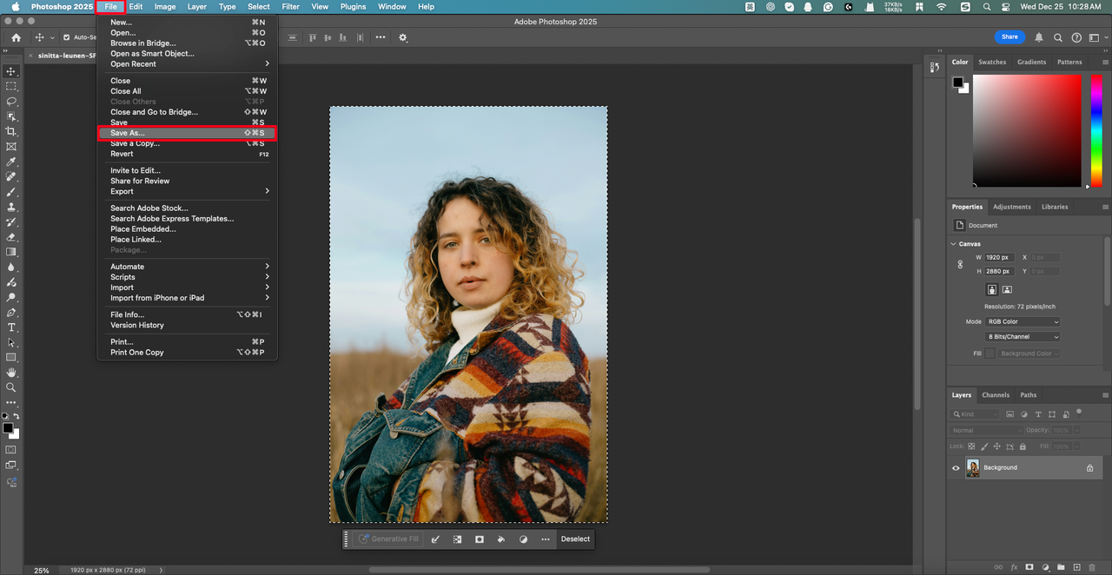Viewport: 1112px width, 575px height.
Task: Collapse the Canvas section chevron
Action: (x=954, y=244)
